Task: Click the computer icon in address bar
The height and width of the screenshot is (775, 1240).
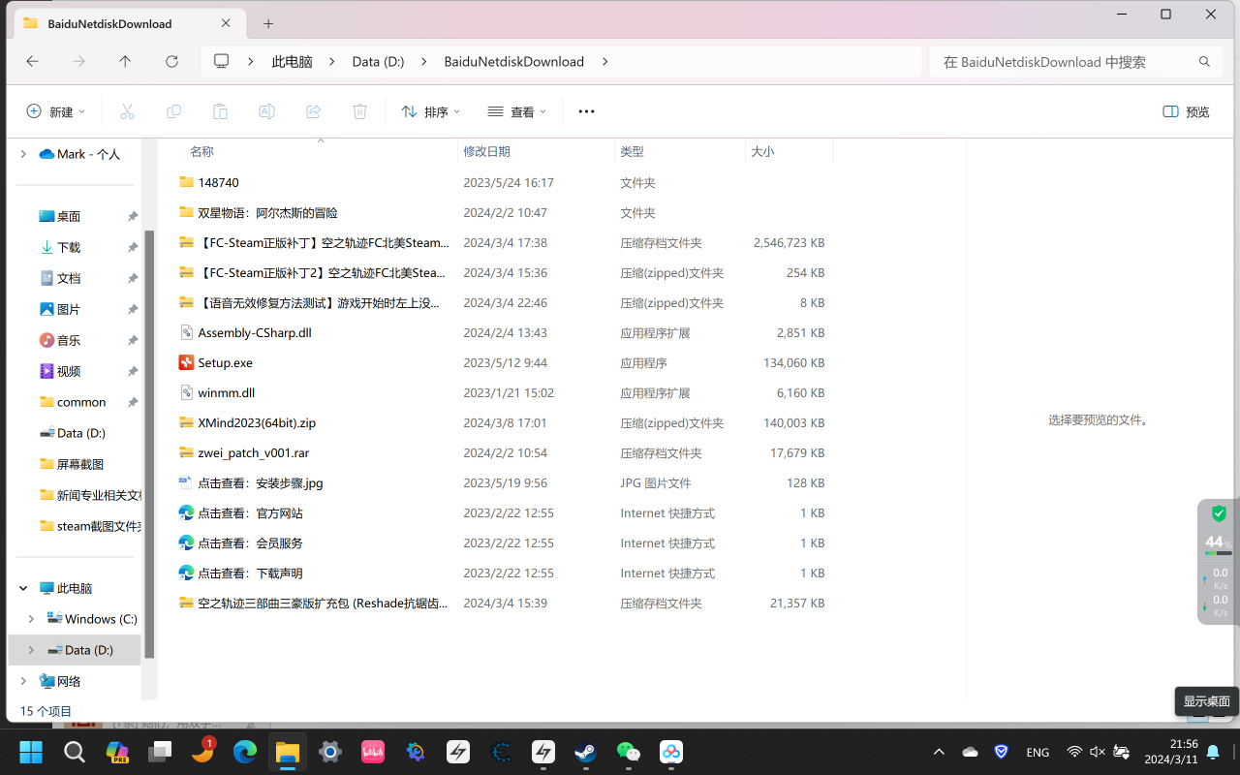Action: click(x=221, y=61)
